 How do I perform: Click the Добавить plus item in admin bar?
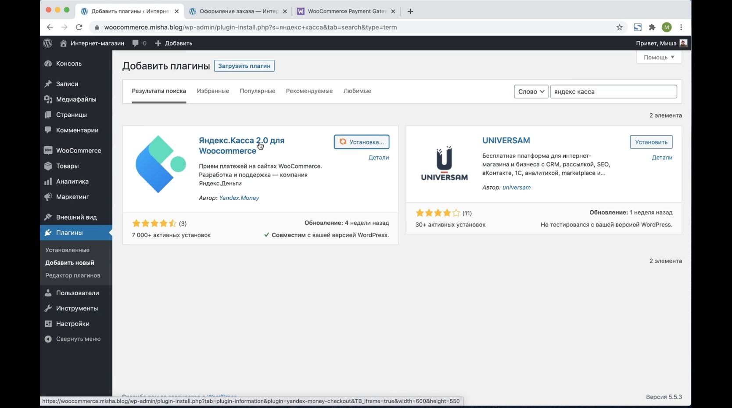point(174,43)
